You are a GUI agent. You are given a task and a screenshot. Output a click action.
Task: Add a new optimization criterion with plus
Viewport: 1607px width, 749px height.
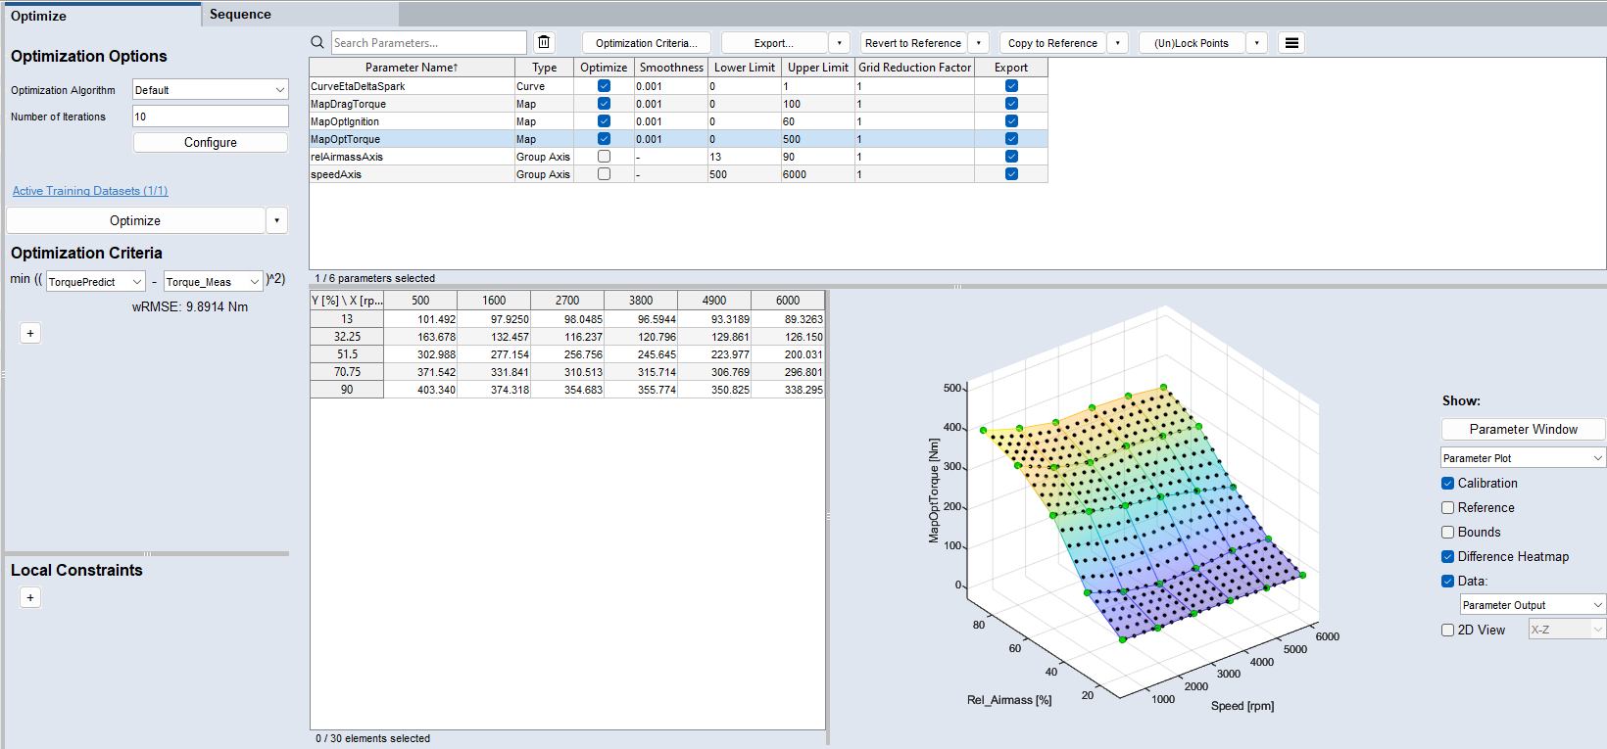[30, 333]
